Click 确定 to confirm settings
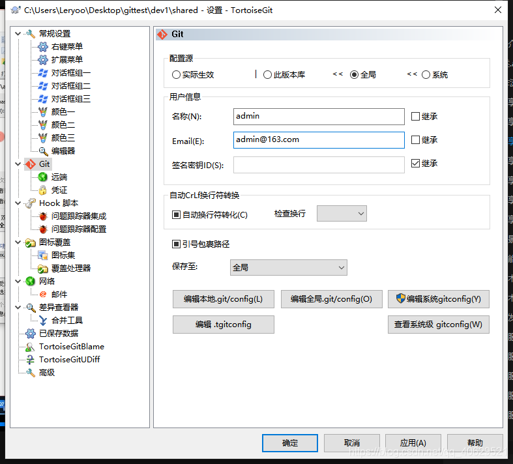 [290, 443]
